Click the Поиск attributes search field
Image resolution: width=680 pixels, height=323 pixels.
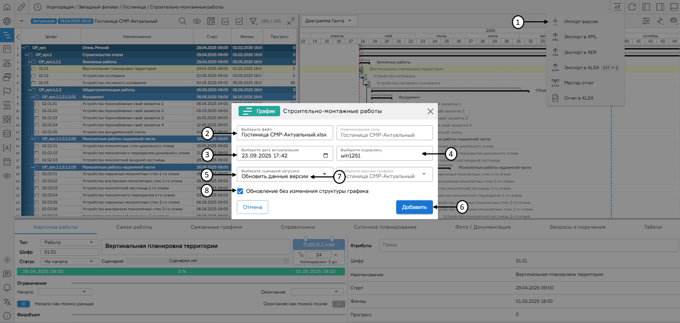coord(528,245)
